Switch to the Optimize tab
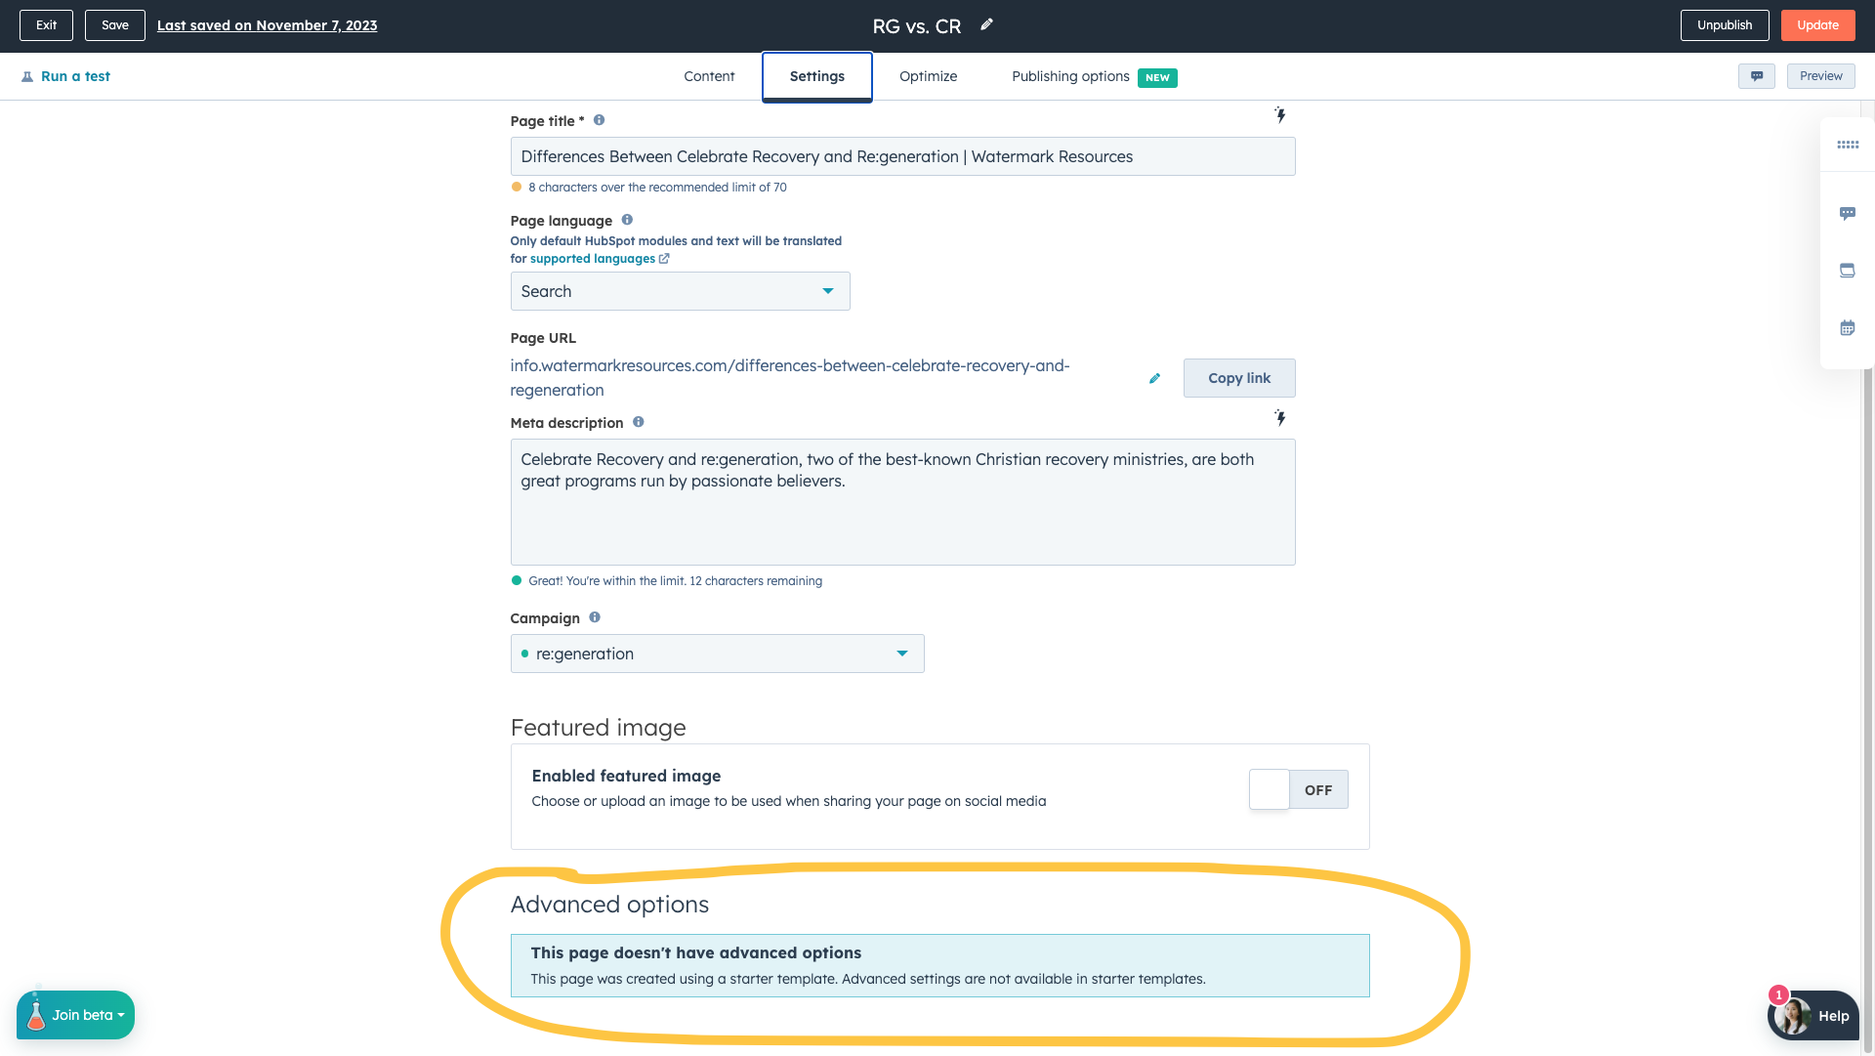 (928, 76)
